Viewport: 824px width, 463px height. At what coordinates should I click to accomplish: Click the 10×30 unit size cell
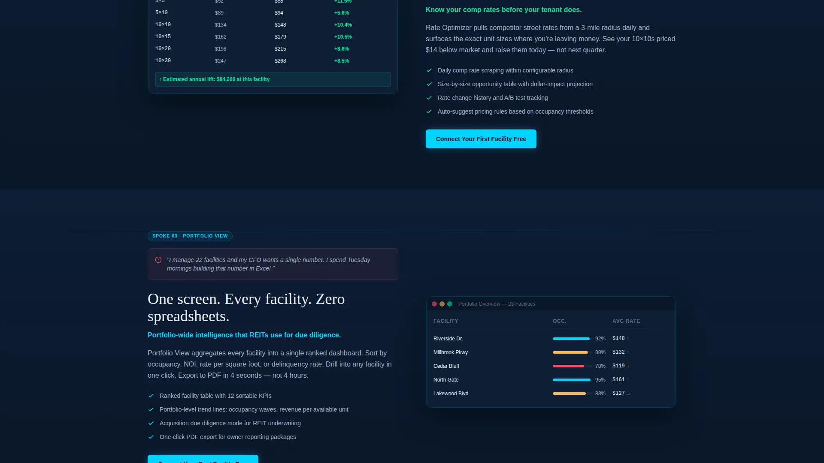[x=163, y=61]
